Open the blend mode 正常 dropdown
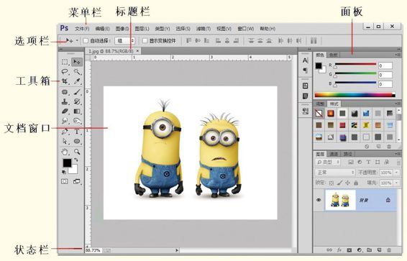Image resolution: width=407 pixels, height=261 pixels. pyautogui.click(x=335, y=173)
